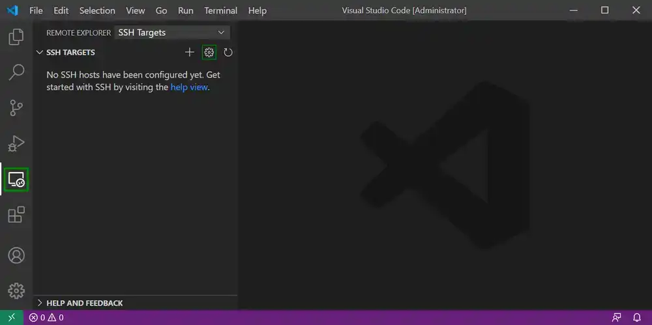Open the Extensions view

[16, 215]
